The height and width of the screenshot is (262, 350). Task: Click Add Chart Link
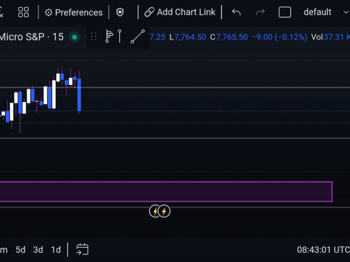click(180, 12)
